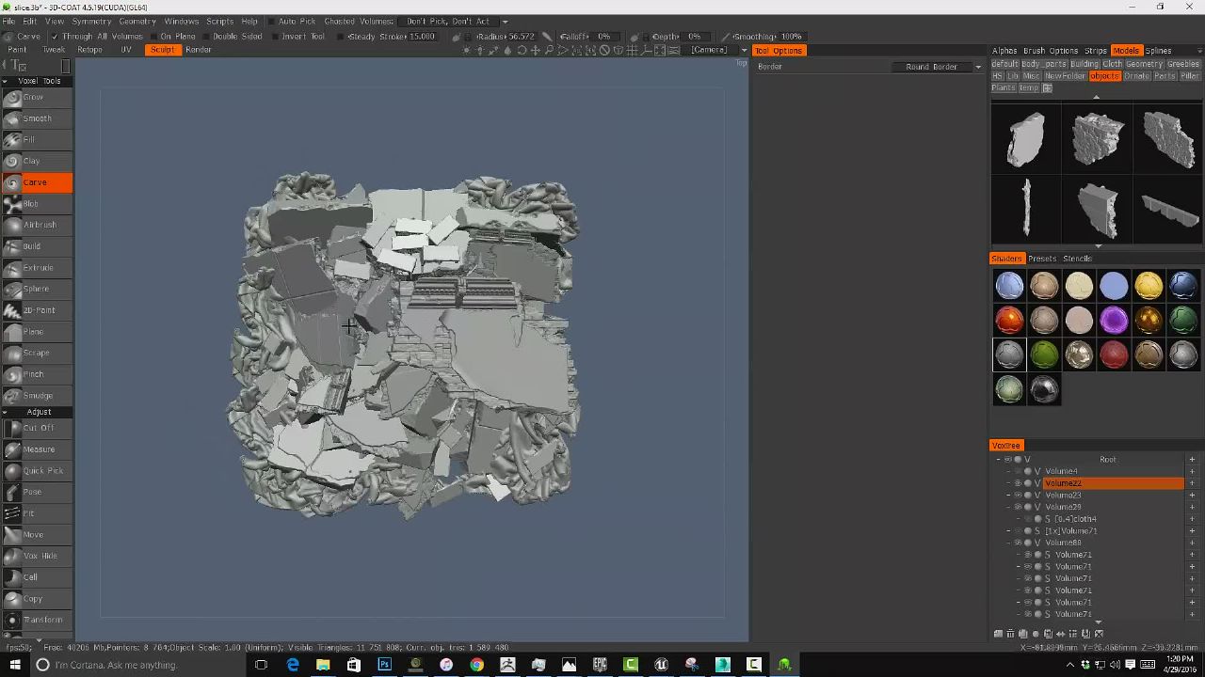Select the Fill voxel tool
This screenshot has width=1205, height=677.
click(x=36, y=140)
